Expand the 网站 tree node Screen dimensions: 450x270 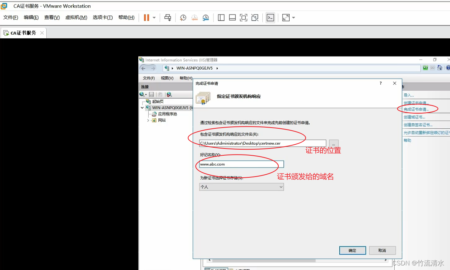point(148,120)
